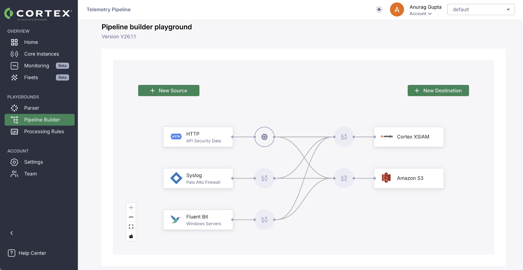Click the processing rules chip icon on HTTP pipeline
This screenshot has width=523, height=270.
[x=264, y=137]
